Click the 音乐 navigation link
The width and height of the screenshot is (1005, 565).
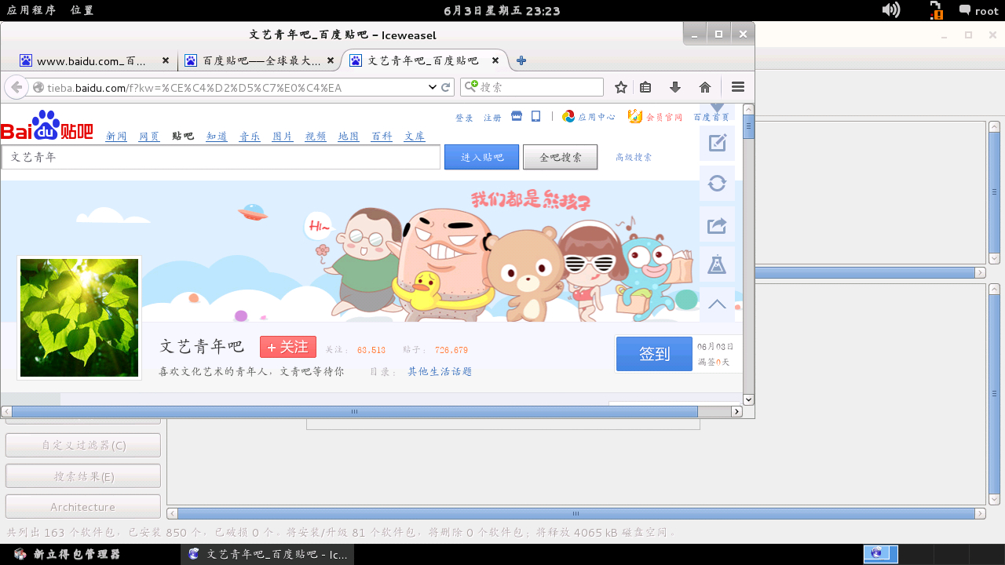(x=250, y=137)
